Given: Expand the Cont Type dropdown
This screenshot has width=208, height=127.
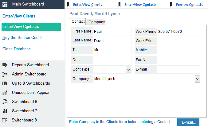Looking at the screenshot, I should pos(128,70).
